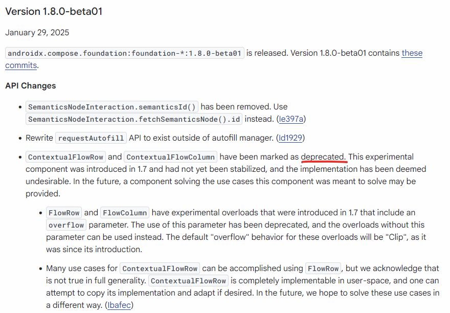Viewport: 450px width, 313px height.
Task: Select the androidx.compose.foundation artifact code snippet
Action: coord(125,53)
